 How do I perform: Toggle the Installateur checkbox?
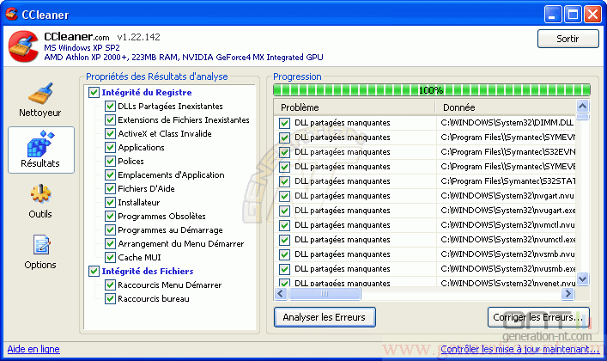point(110,202)
